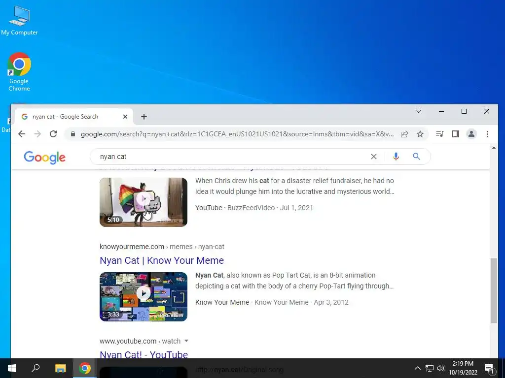The width and height of the screenshot is (505, 378).
Task: Submit search with the magnifier icon
Action: [416, 157]
